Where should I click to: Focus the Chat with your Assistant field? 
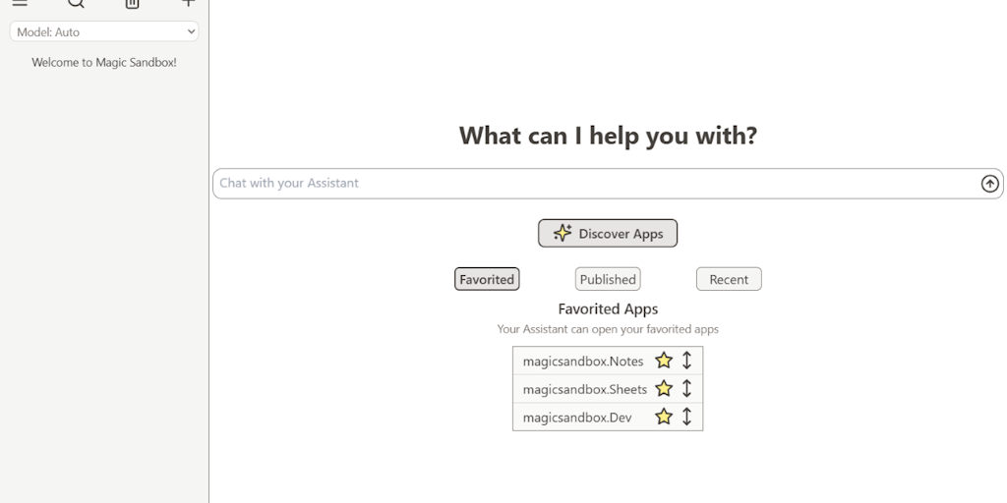[x=590, y=184]
